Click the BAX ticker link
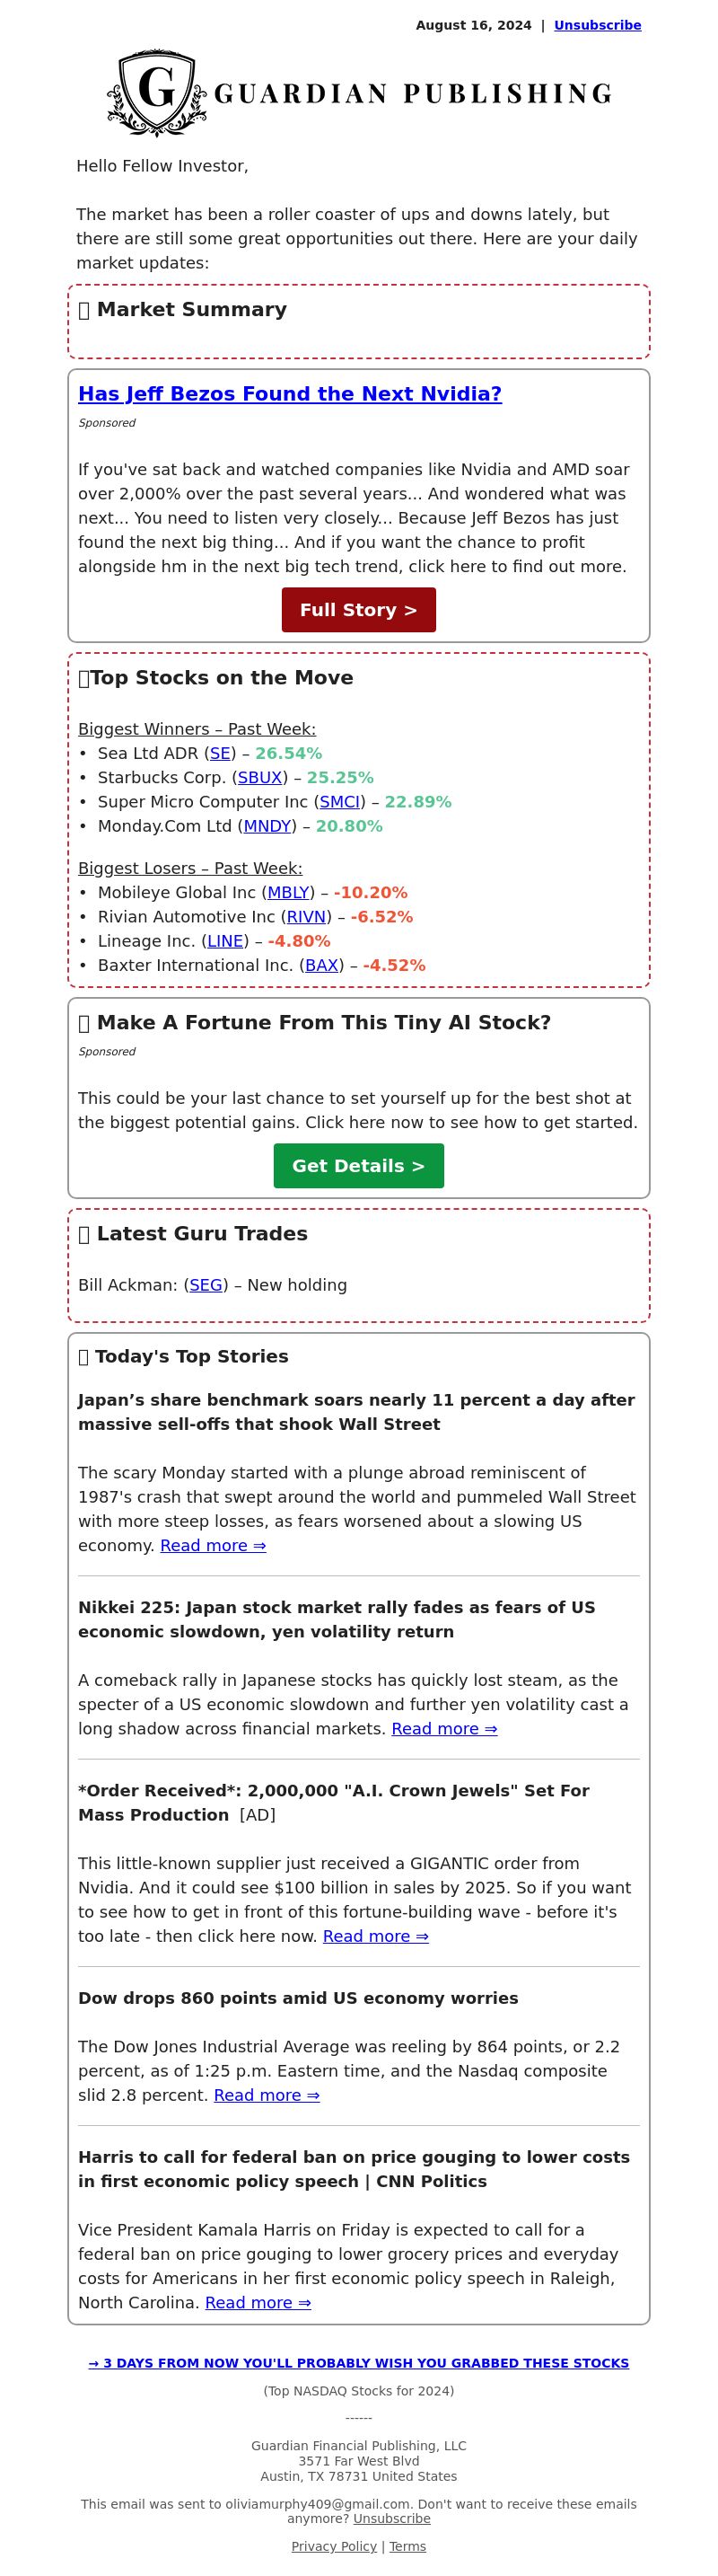718x2576 pixels. pyautogui.click(x=321, y=965)
